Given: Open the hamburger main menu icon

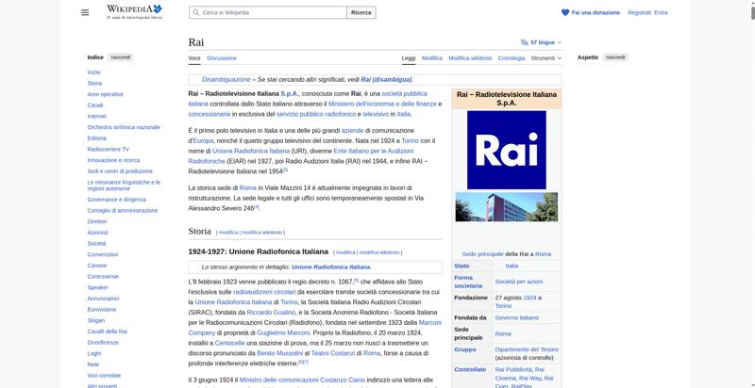Looking at the screenshot, I should pyautogui.click(x=86, y=12).
